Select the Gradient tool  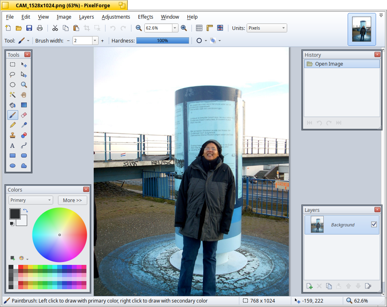(24, 105)
